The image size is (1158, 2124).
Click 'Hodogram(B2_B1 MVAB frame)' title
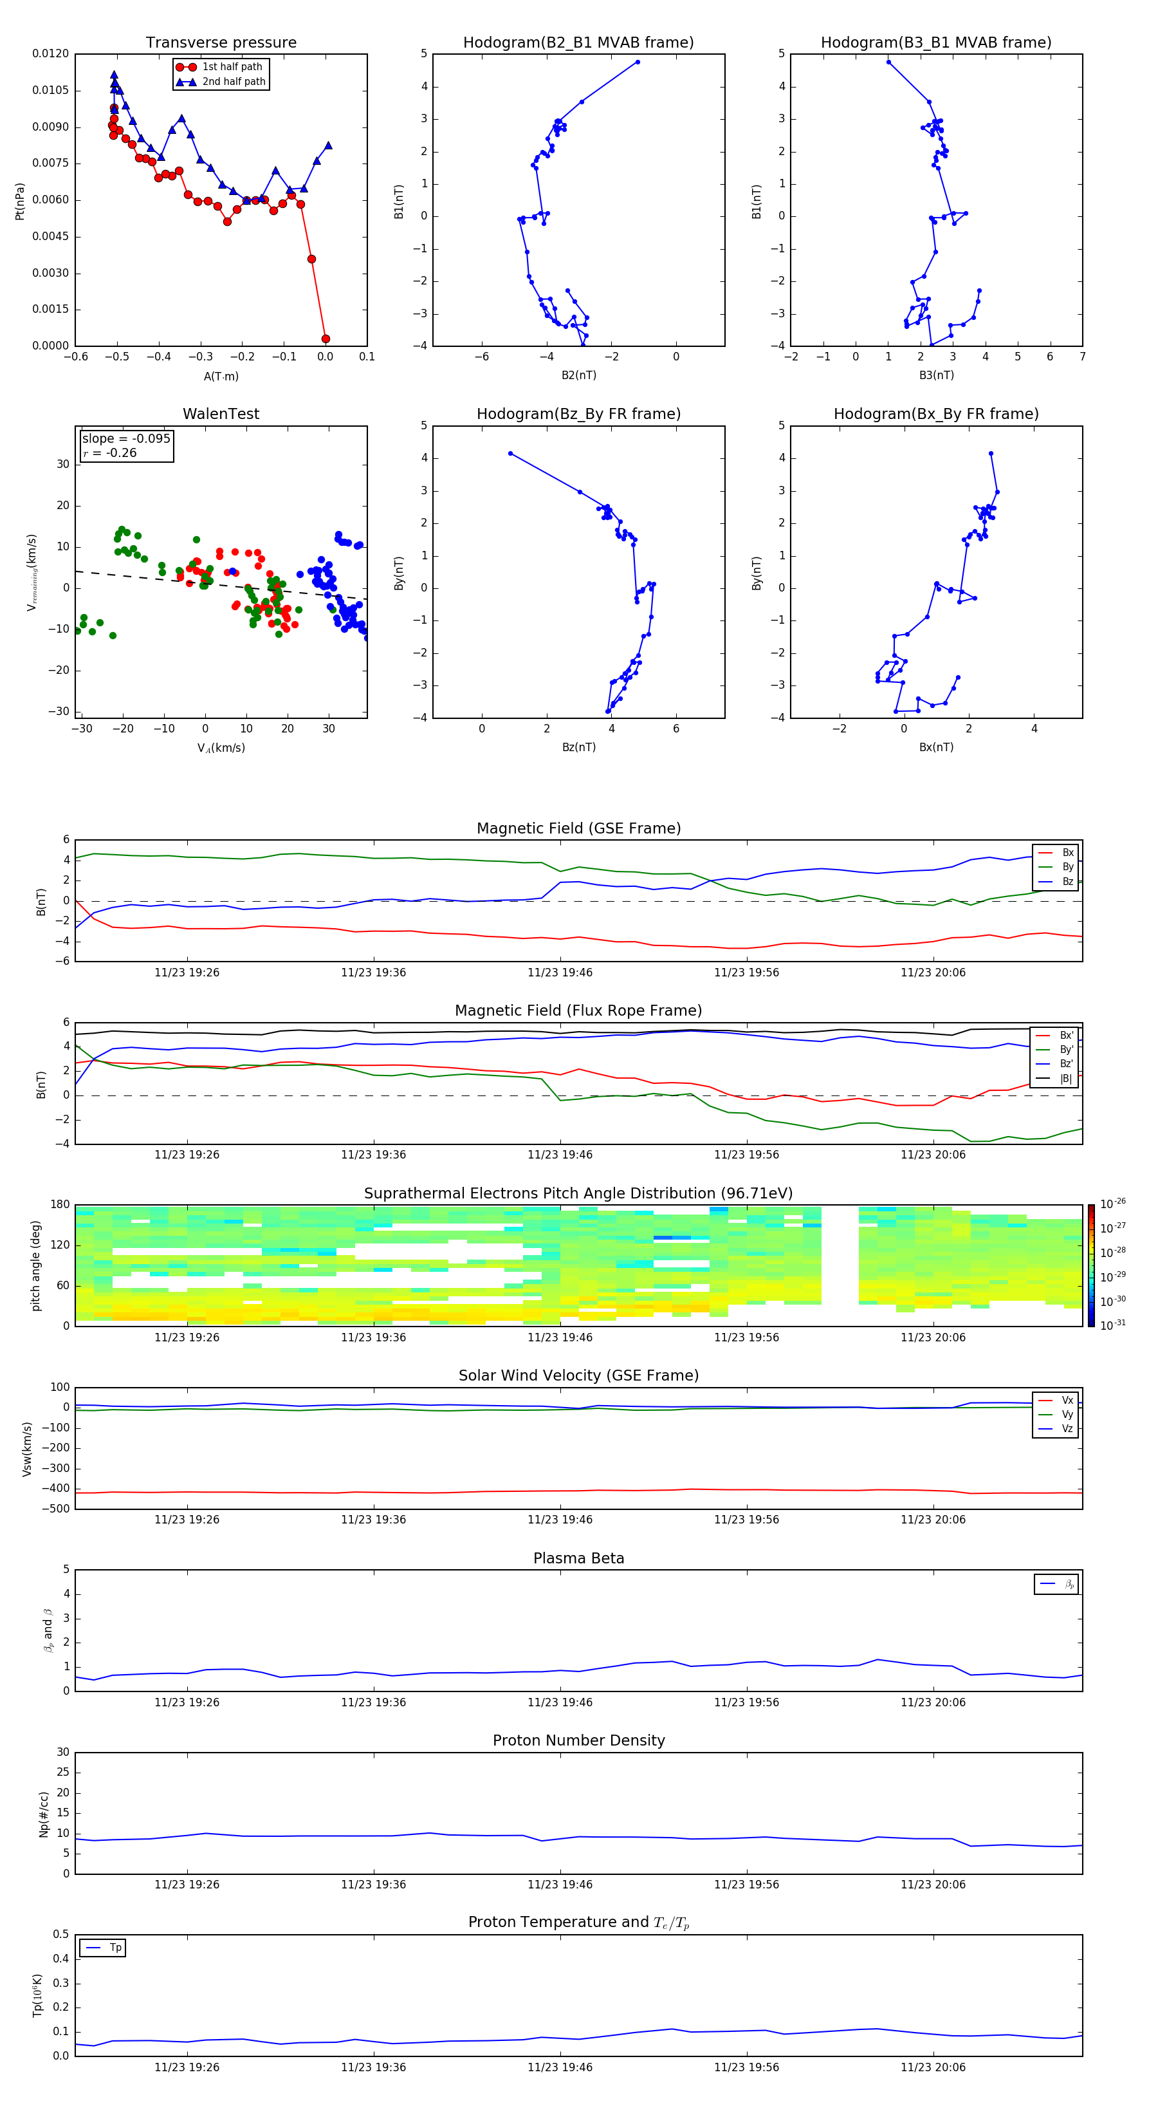(578, 43)
